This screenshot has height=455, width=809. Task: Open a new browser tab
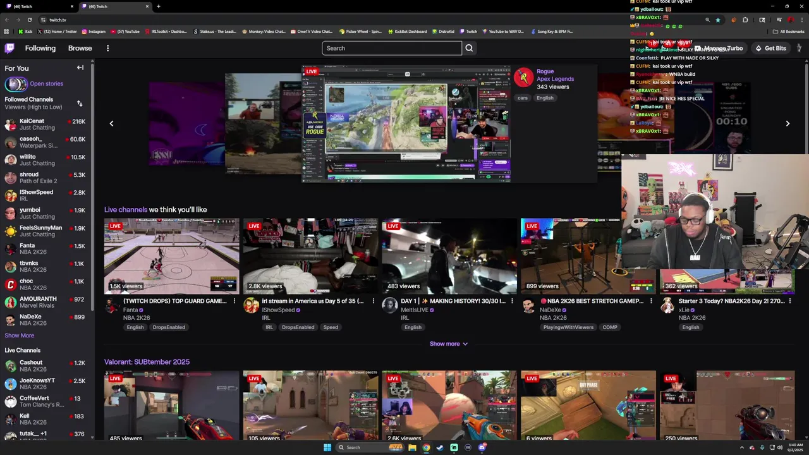coord(158,6)
